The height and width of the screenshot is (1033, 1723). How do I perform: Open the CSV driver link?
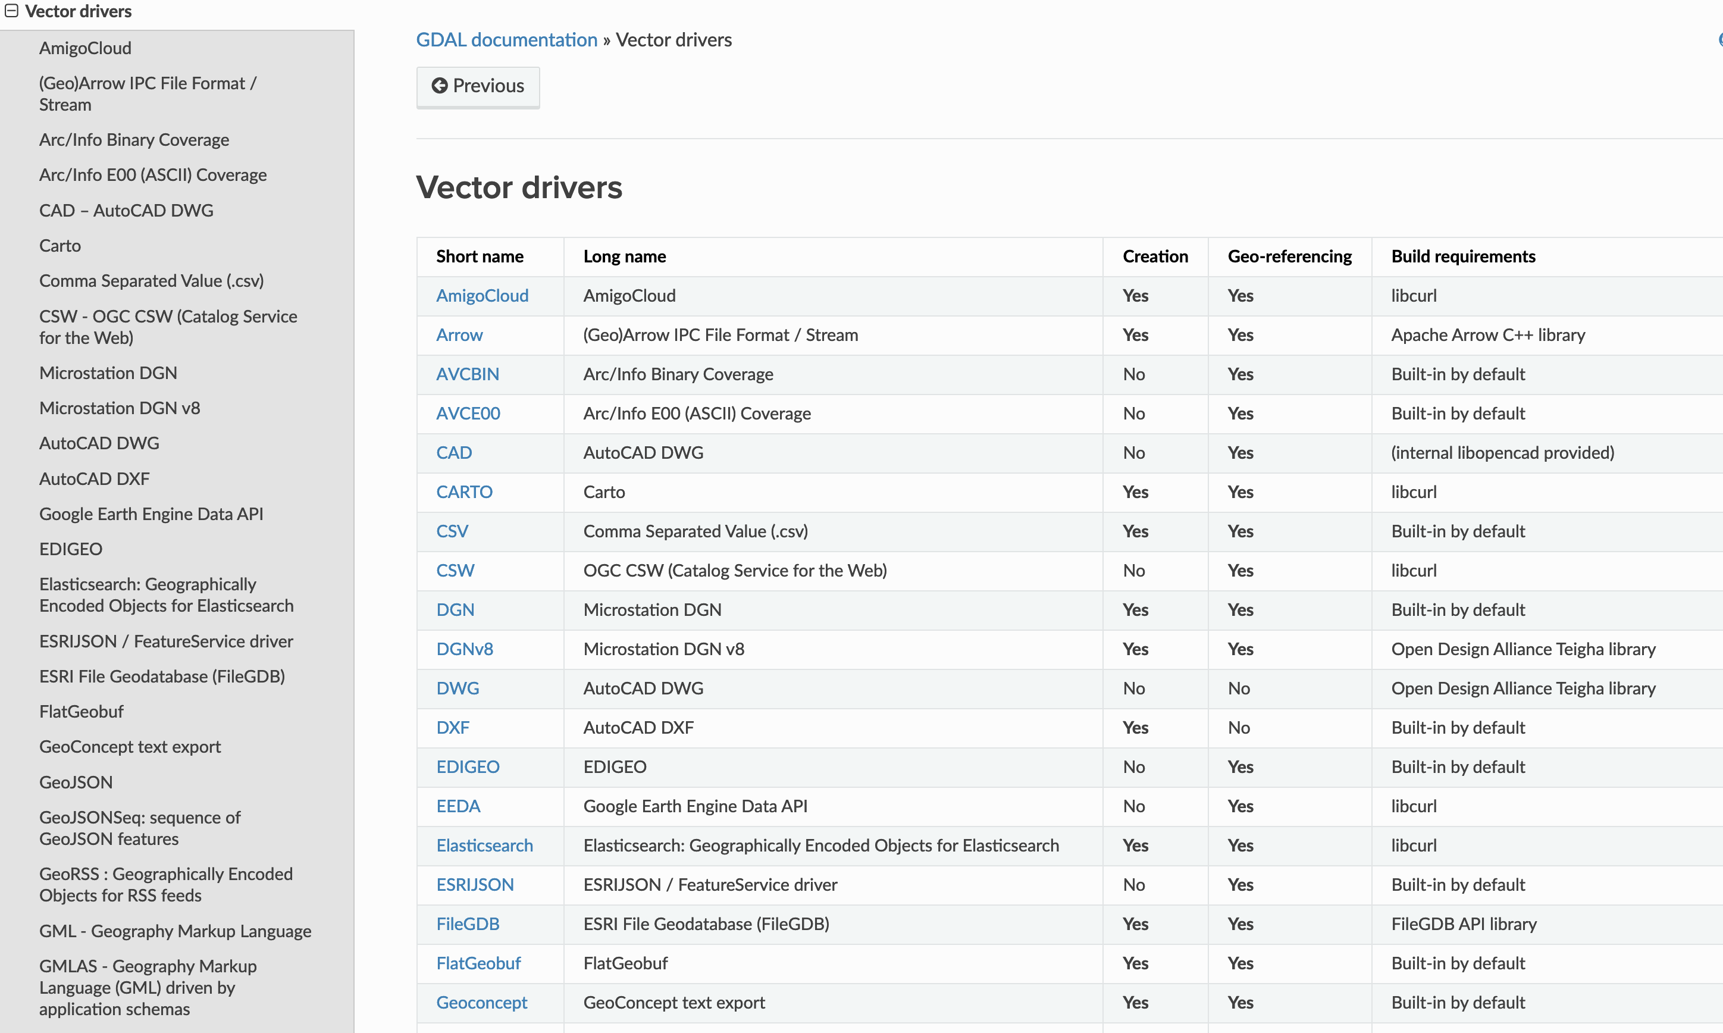click(452, 531)
